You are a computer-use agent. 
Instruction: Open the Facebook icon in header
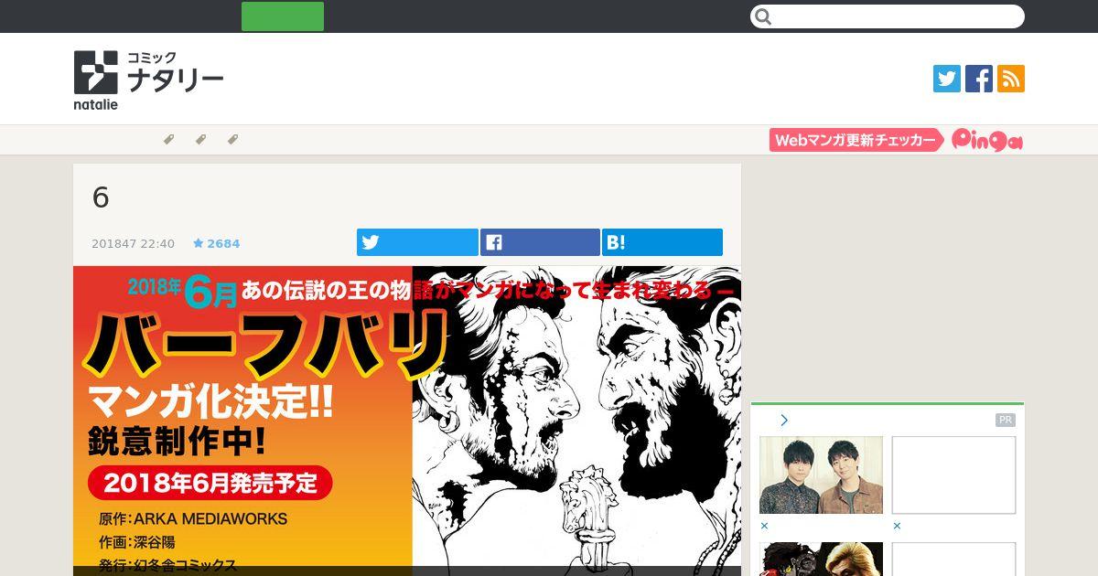[x=979, y=79]
